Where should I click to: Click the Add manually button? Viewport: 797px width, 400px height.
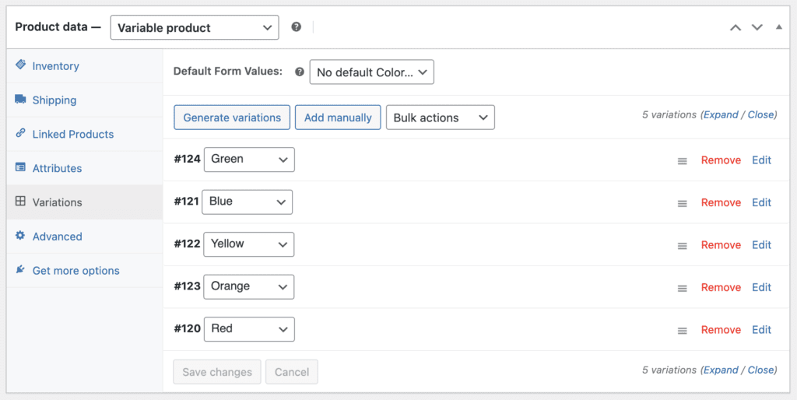(338, 118)
